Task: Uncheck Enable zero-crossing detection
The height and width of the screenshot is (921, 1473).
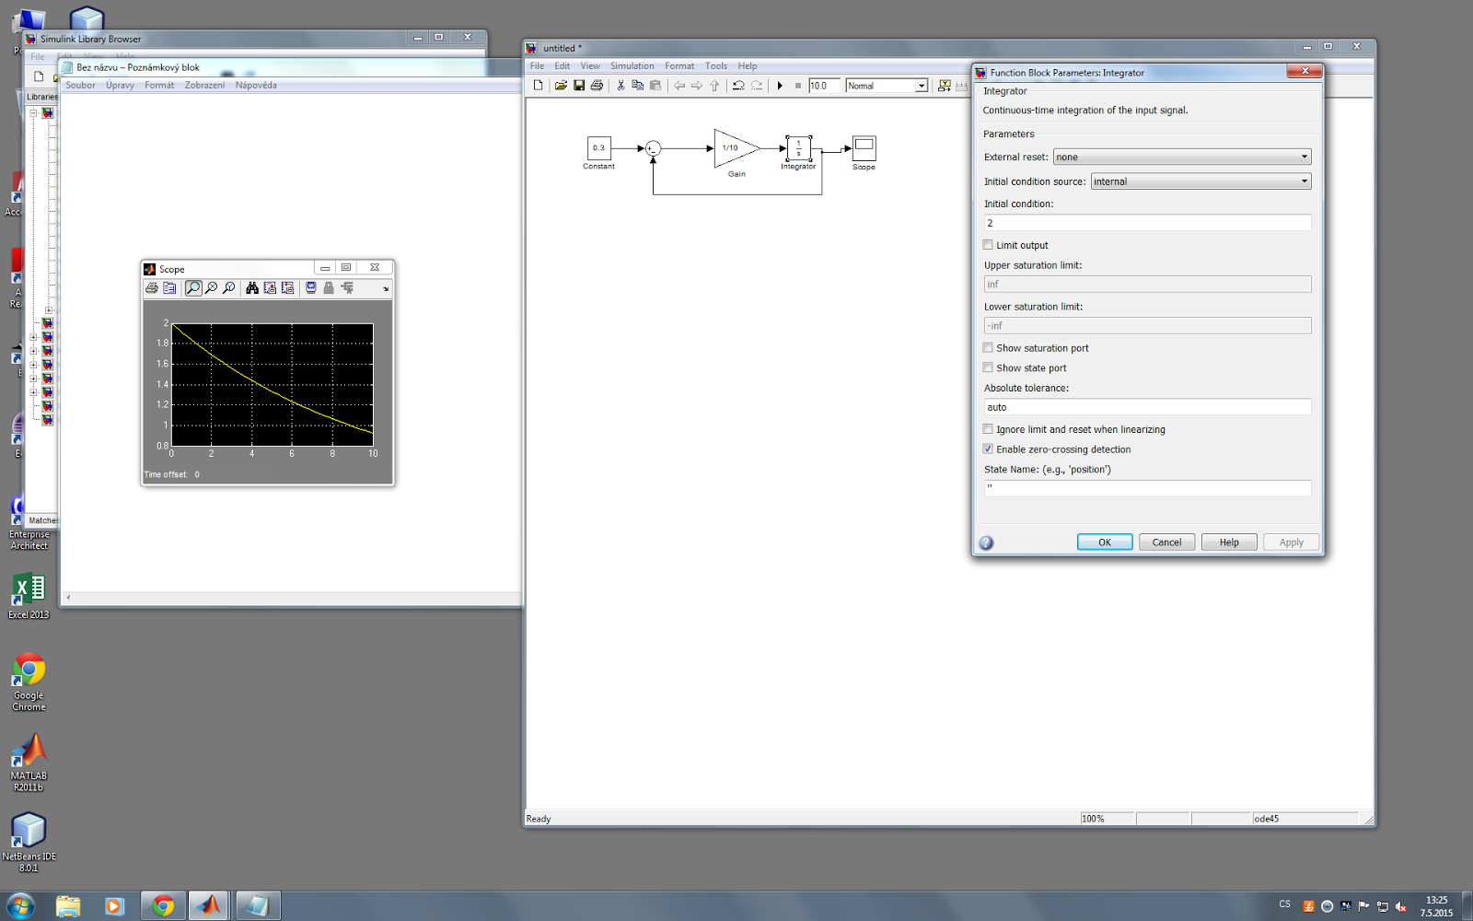Action: 988,449
